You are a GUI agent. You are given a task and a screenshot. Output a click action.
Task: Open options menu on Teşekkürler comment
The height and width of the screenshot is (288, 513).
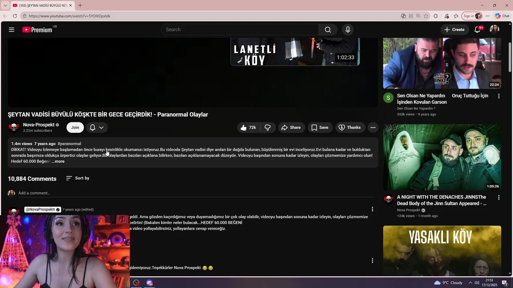[x=372, y=261]
